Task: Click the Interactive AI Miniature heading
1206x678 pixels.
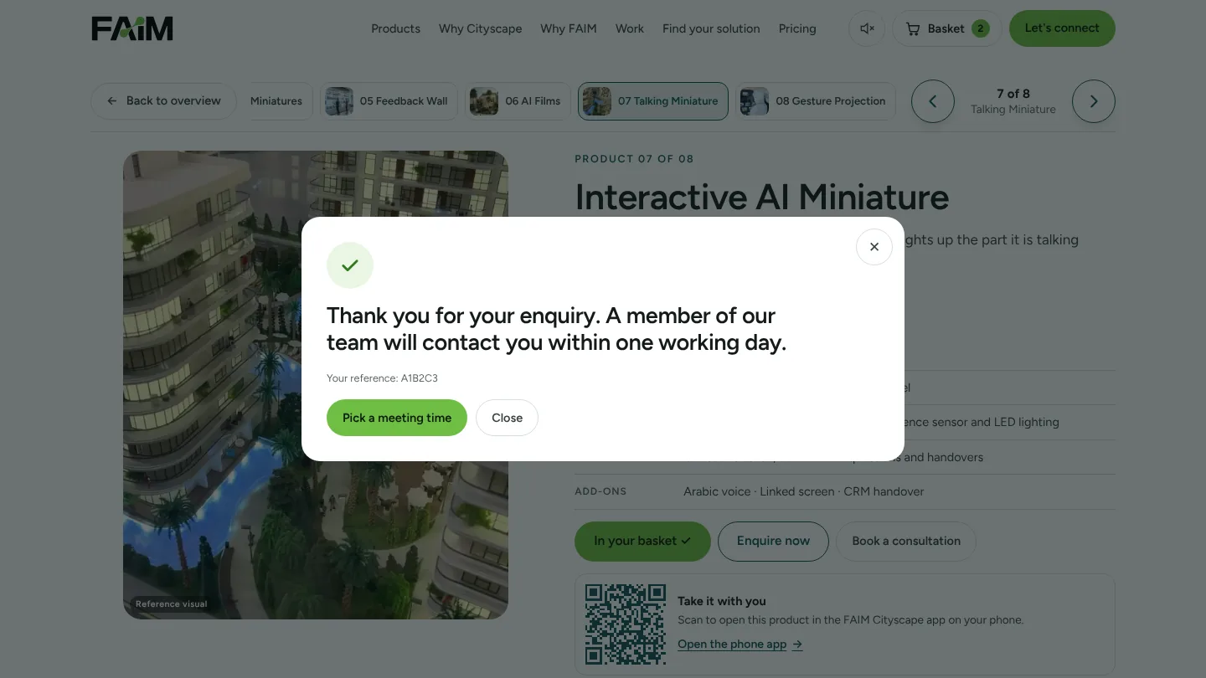Action: (762, 198)
